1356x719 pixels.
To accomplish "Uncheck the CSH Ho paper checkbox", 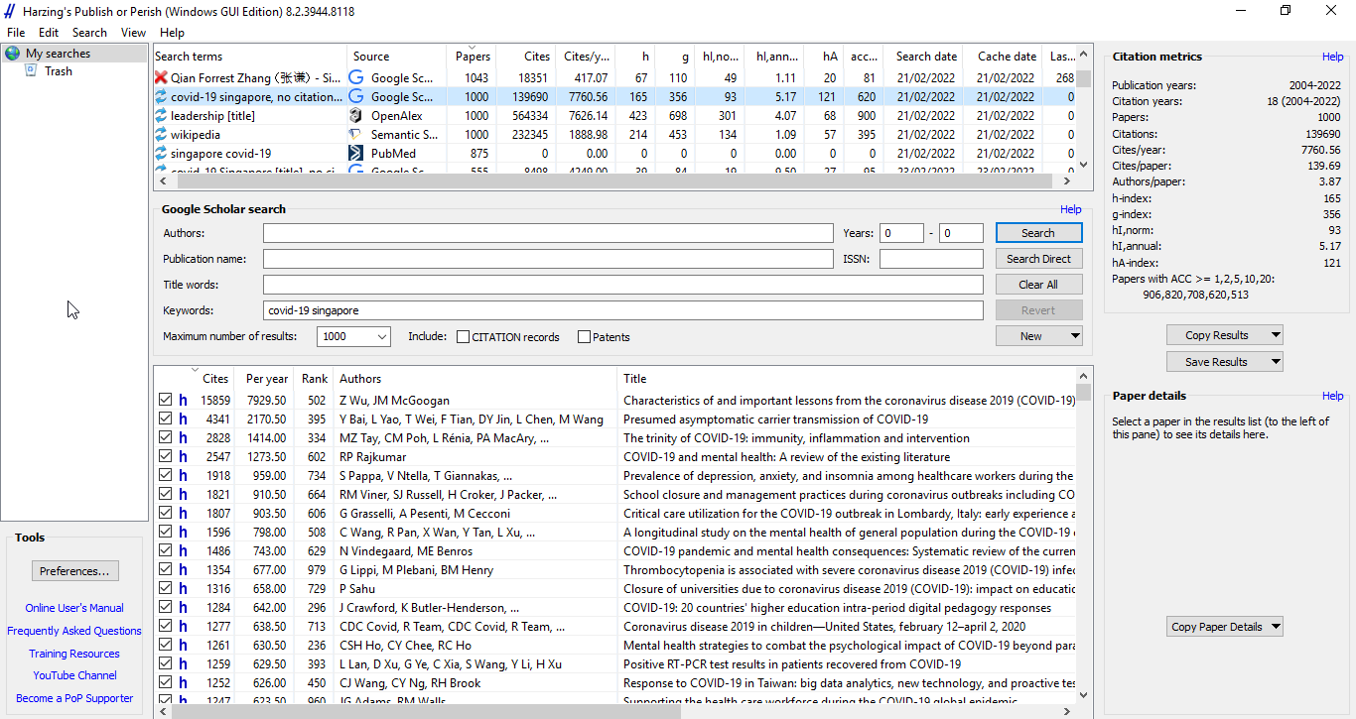I will pyautogui.click(x=165, y=646).
